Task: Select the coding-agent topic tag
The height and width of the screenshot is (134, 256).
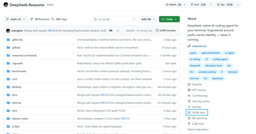Action: click(220, 59)
